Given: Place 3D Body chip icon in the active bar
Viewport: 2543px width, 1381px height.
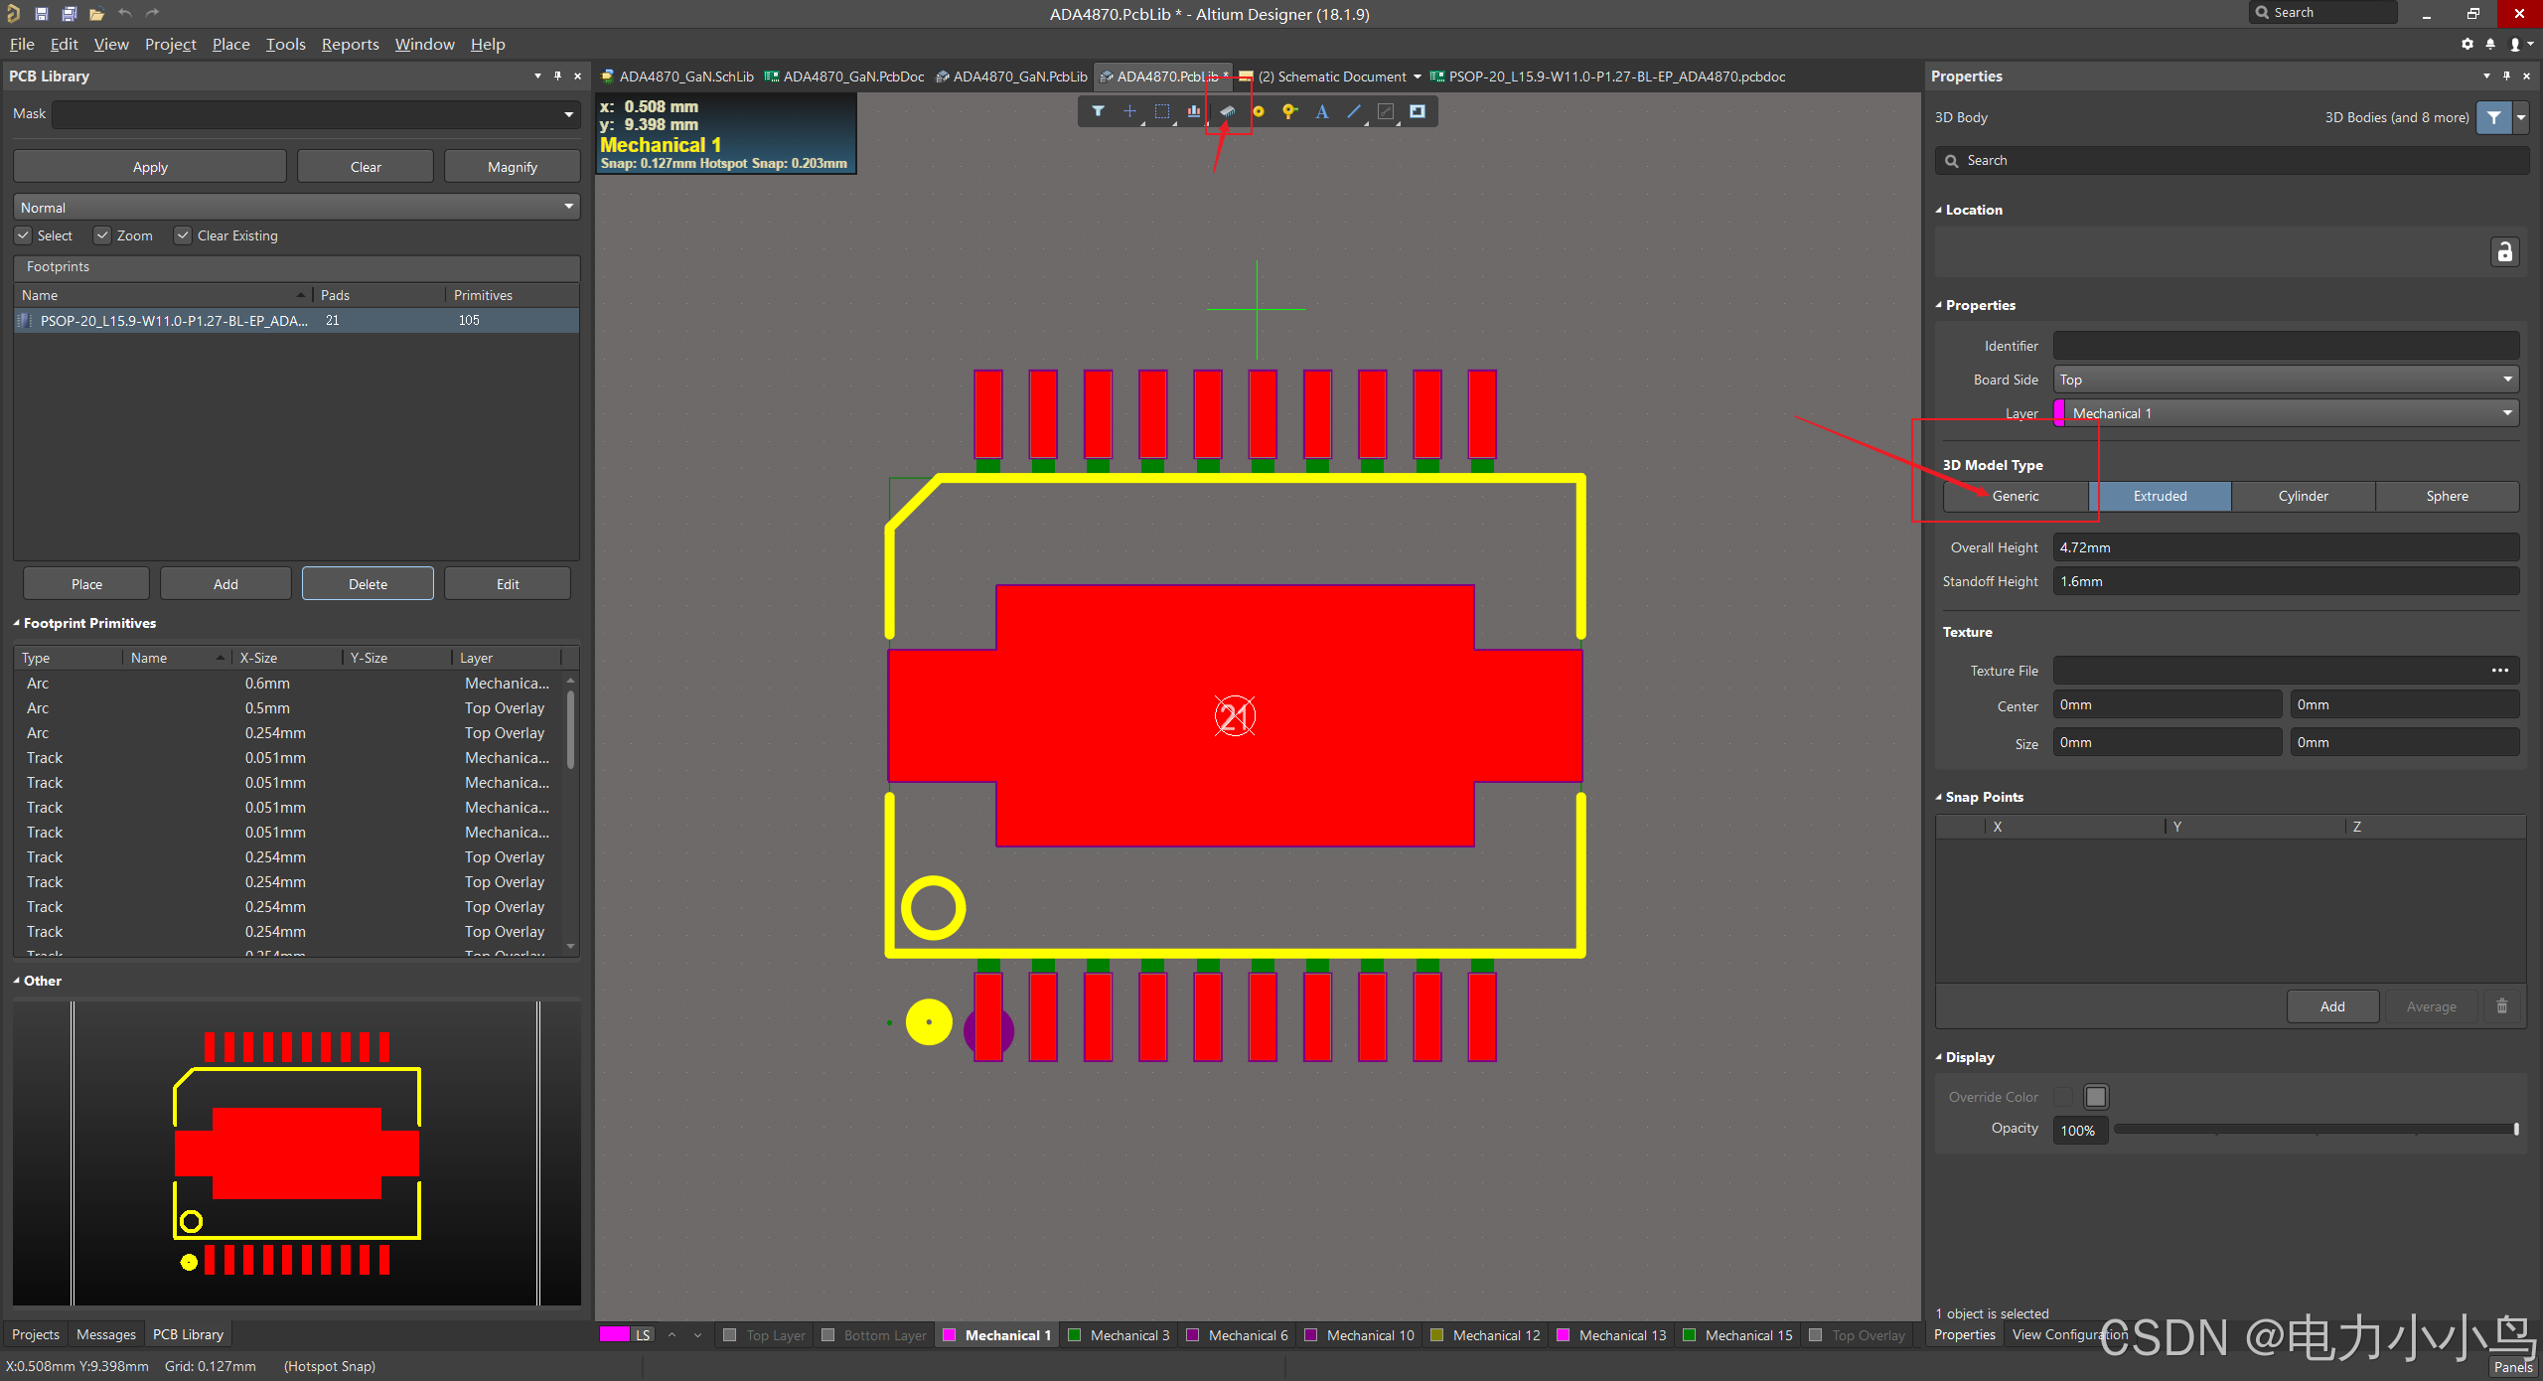Looking at the screenshot, I should [x=1227, y=111].
